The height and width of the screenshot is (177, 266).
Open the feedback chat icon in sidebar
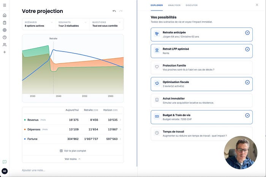(5, 162)
